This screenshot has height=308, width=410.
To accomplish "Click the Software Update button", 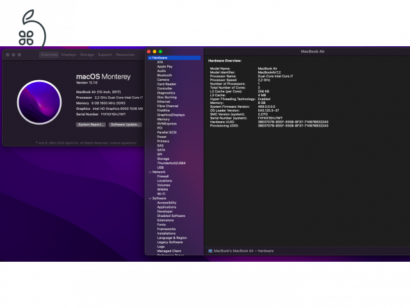I will tap(126, 124).
